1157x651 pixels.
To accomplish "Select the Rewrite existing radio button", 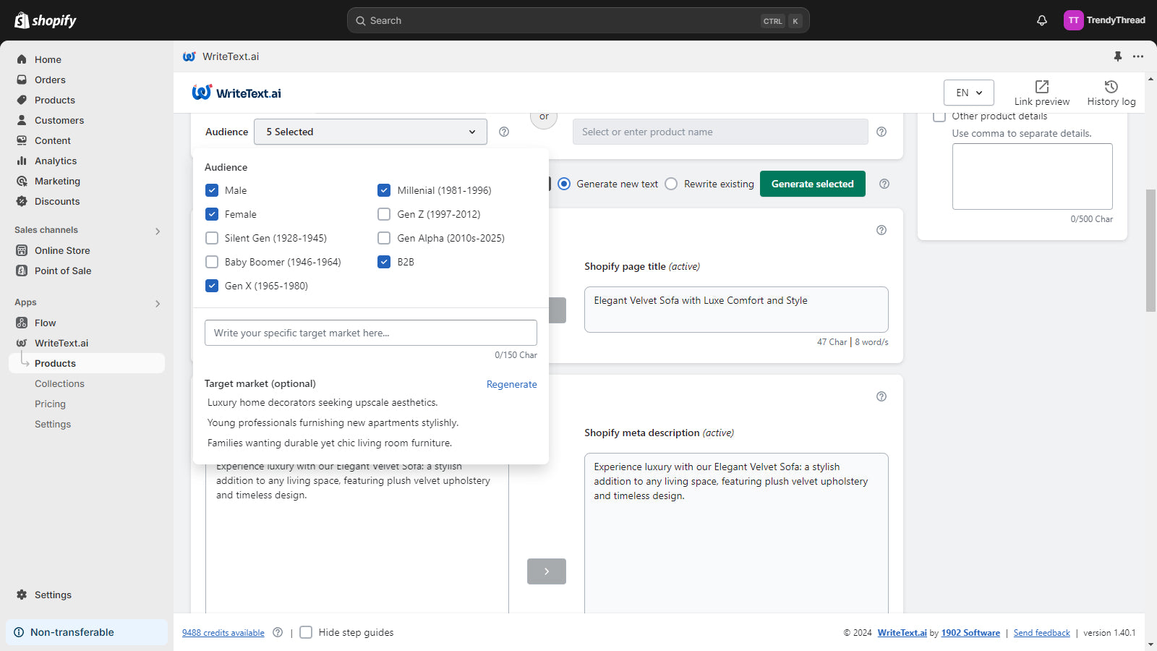I will point(671,184).
